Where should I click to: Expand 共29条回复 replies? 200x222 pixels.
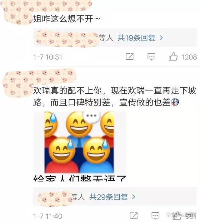pos(109,197)
